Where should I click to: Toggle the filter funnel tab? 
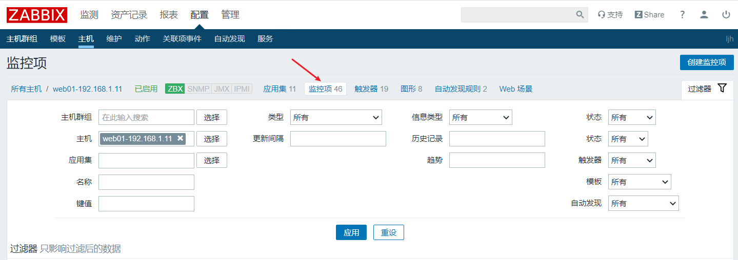tap(707, 89)
